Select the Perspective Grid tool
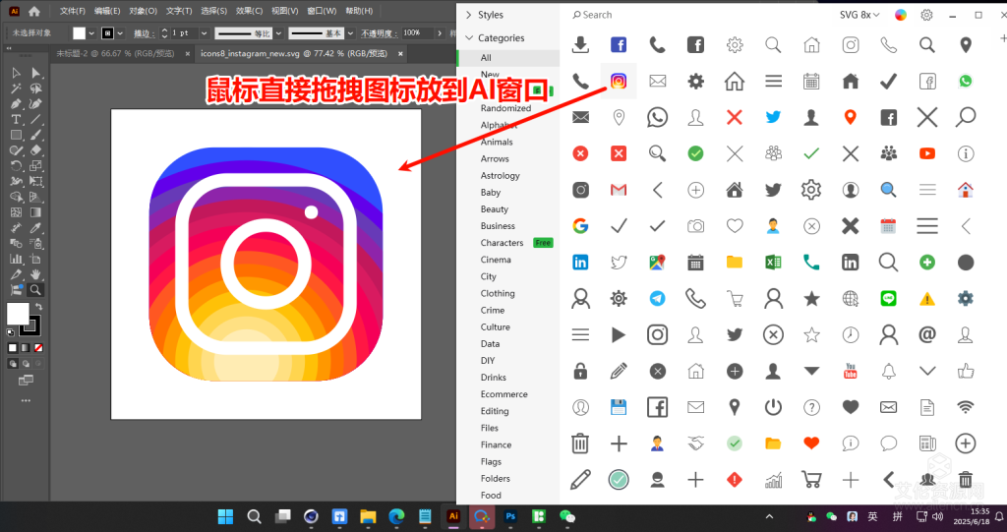 click(36, 198)
